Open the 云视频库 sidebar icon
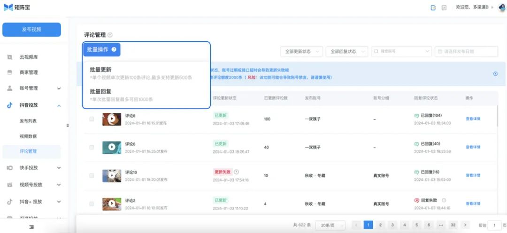This screenshot has width=507, height=233. pyautogui.click(x=10, y=57)
